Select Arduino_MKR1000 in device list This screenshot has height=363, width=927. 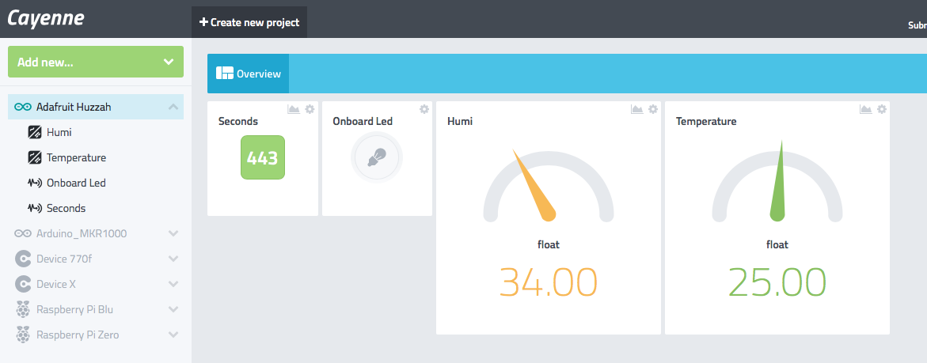82,234
